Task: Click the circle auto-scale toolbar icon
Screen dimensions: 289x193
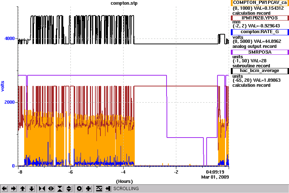Action: tap(79, 189)
